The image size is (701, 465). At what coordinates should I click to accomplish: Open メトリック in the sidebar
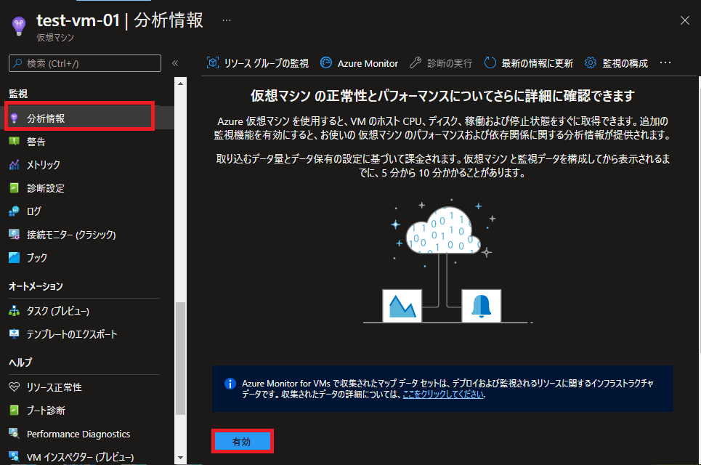(x=44, y=165)
